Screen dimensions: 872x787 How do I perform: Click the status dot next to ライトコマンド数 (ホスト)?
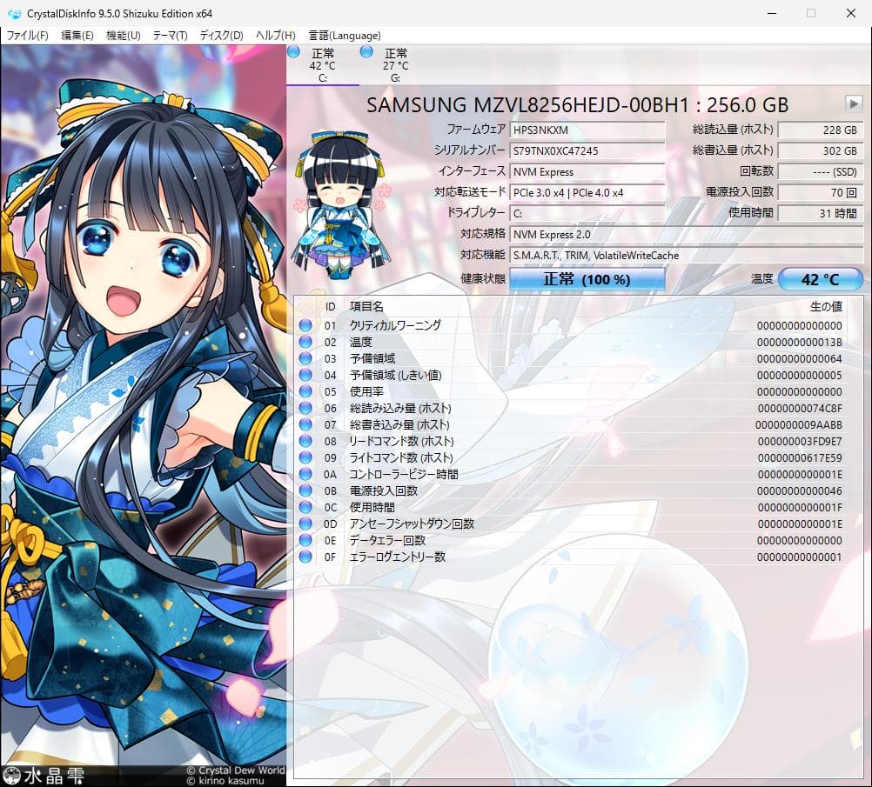click(305, 457)
